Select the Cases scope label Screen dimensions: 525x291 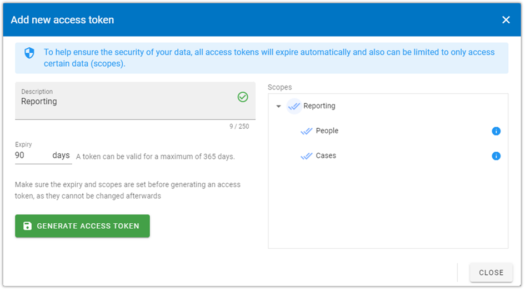[x=326, y=155]
